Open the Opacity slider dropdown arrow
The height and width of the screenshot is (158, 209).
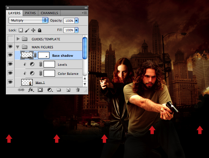click(76, 21)
